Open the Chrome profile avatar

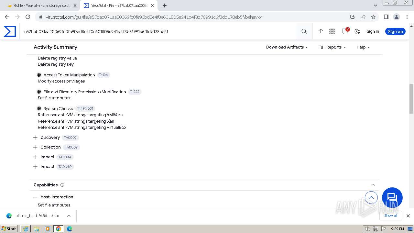[396, 17]
